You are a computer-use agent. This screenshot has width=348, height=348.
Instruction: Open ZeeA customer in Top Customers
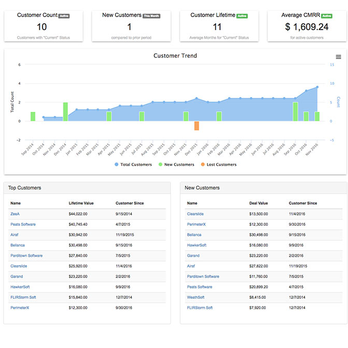pyautogui.click(x=15, y=214)
